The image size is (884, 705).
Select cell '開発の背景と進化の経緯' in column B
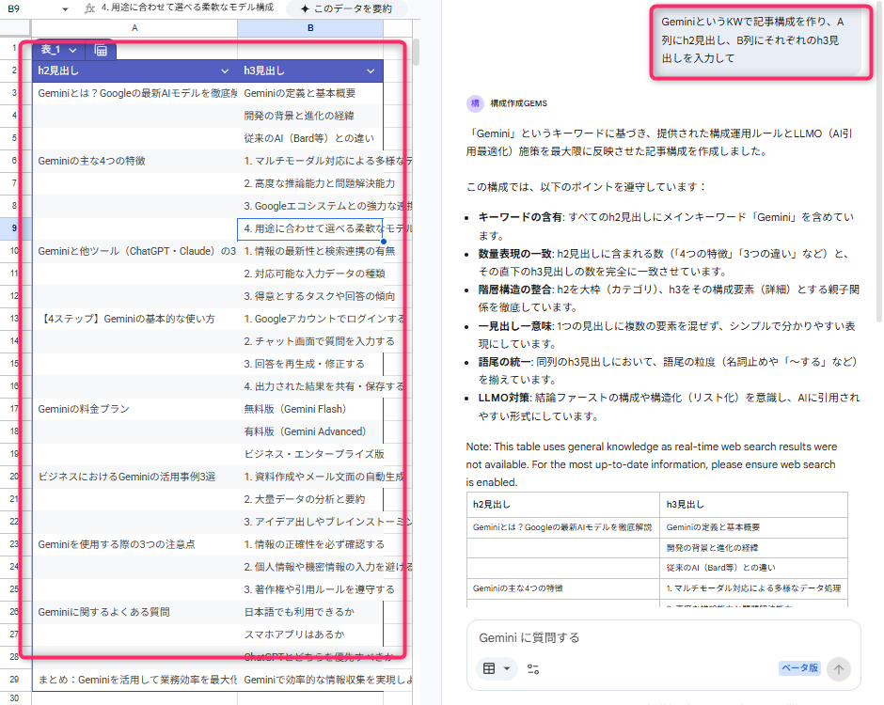pos(310,117)
